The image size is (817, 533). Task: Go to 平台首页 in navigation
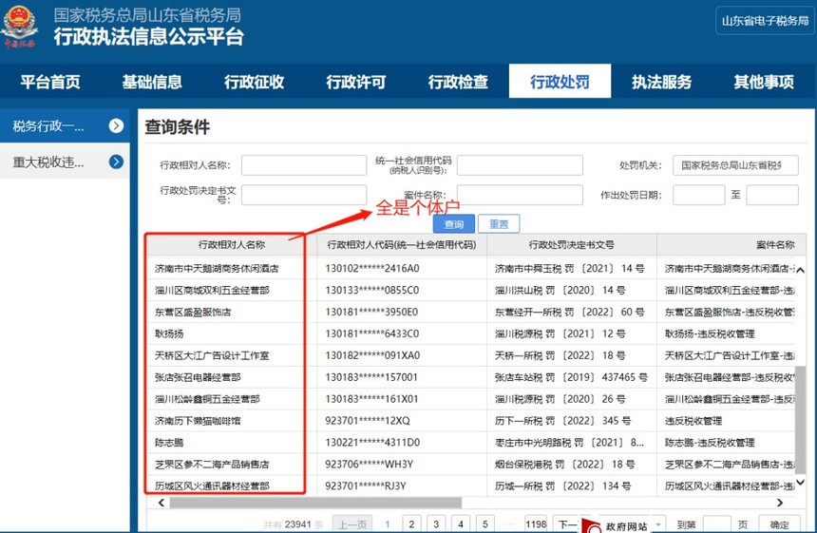[50, 82]
